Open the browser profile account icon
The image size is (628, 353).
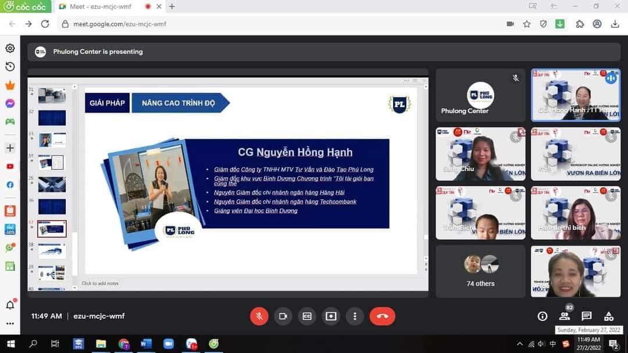pyautogui.click(x=597, y=24)
